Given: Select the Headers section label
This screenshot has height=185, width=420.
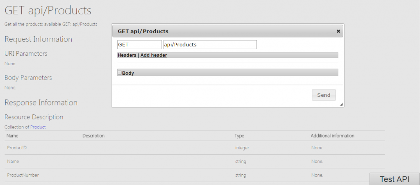Looking at the screenshot, I should pos(127,55).
